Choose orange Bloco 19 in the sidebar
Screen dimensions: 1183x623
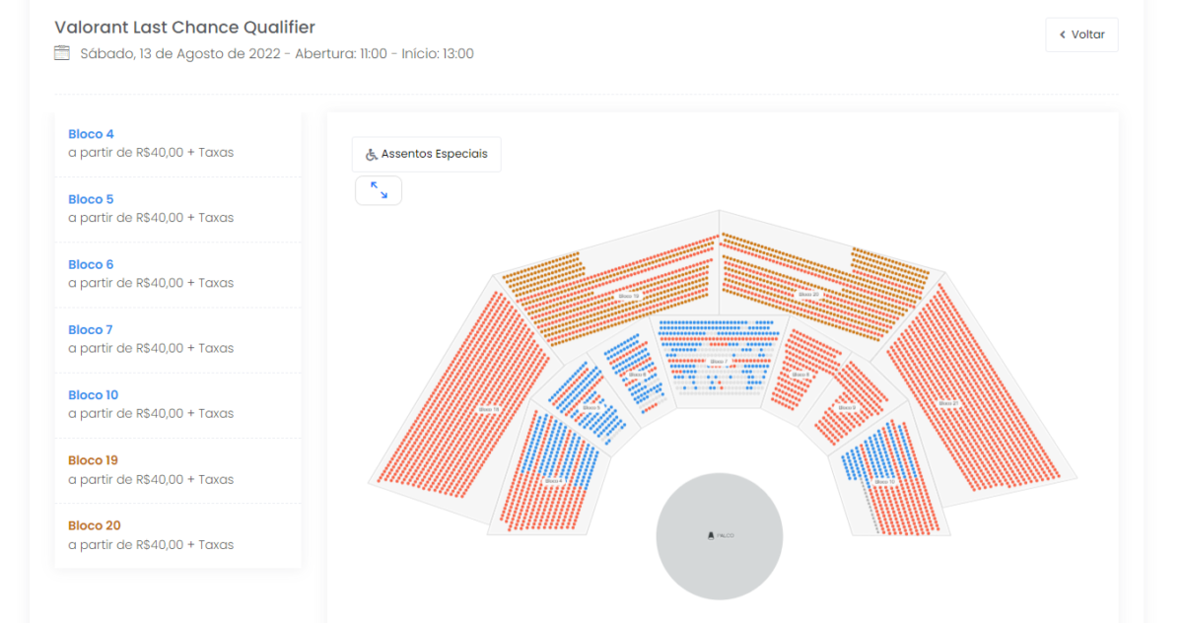pyautogui.click(x=93, y=460)
